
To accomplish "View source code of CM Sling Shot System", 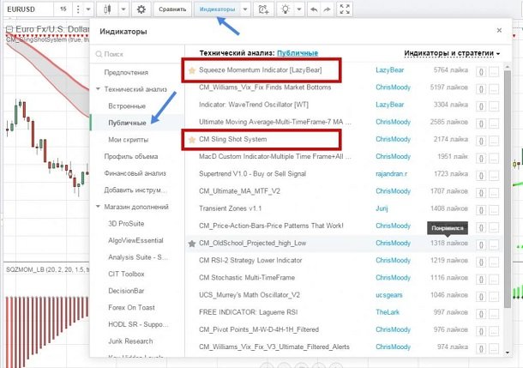I will point(481,141).
